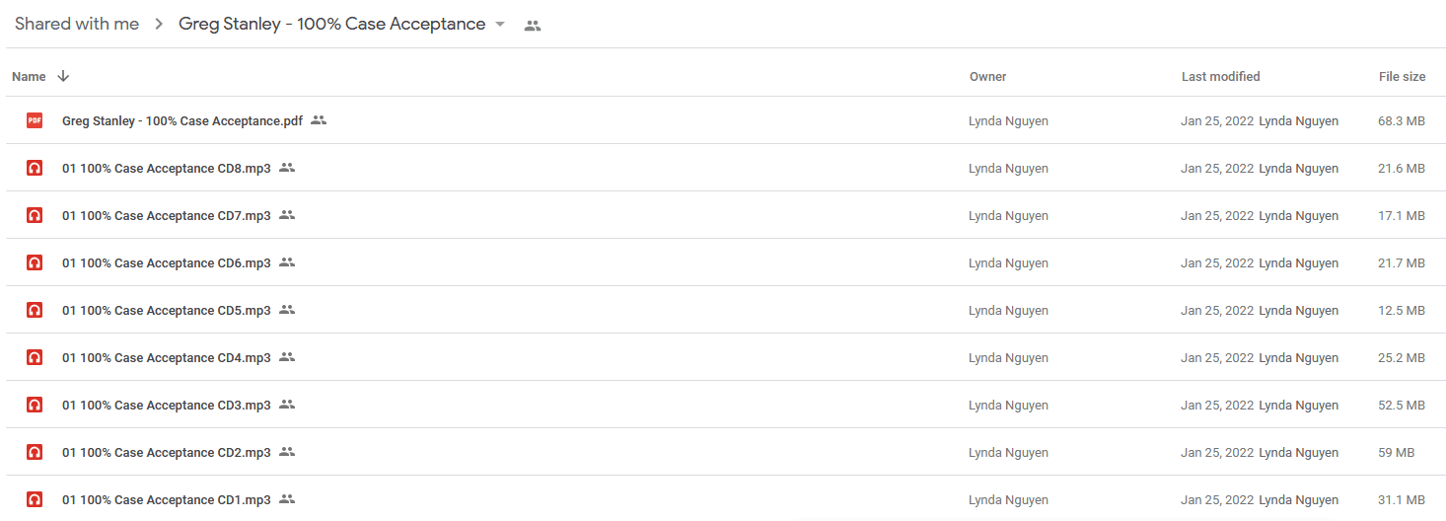Click the PDF file icon for Greg Stanley
Image resolution: width=1446 pixels, height=521 pixels.
coord(35,120)
